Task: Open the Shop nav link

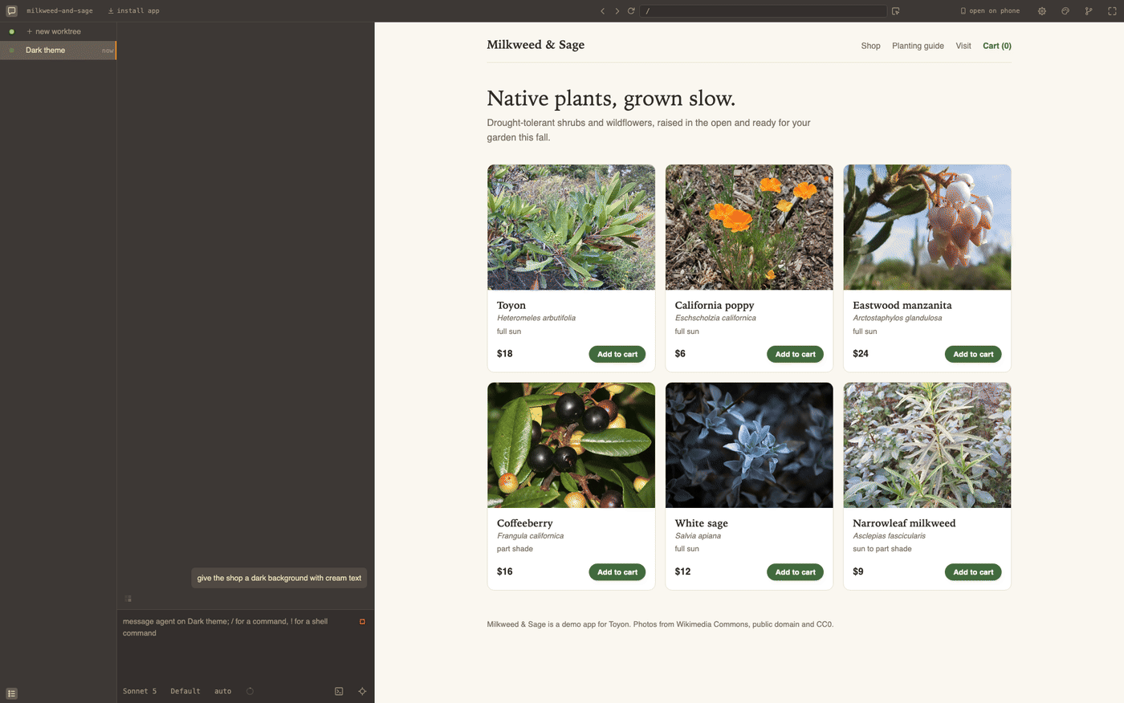Action: point(870,46)
